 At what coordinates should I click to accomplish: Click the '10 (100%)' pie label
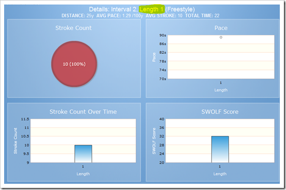pyautogui.click(x=74, y=64)
